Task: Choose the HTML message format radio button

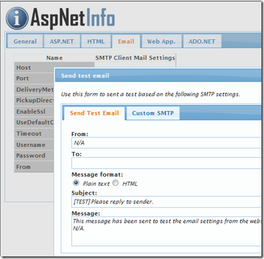Action: [x=116, y=182]
